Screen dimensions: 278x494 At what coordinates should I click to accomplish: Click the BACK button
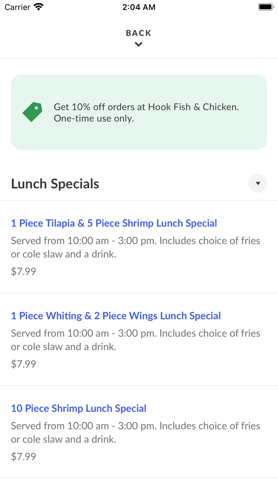click(138, 33)
